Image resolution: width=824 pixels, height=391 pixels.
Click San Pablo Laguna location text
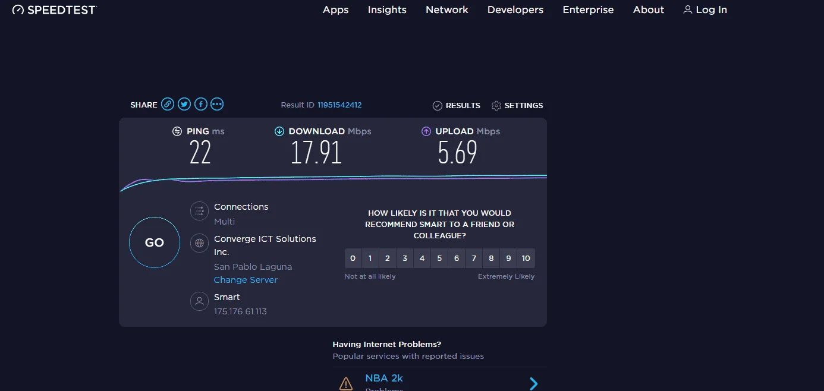pos(253,267)
